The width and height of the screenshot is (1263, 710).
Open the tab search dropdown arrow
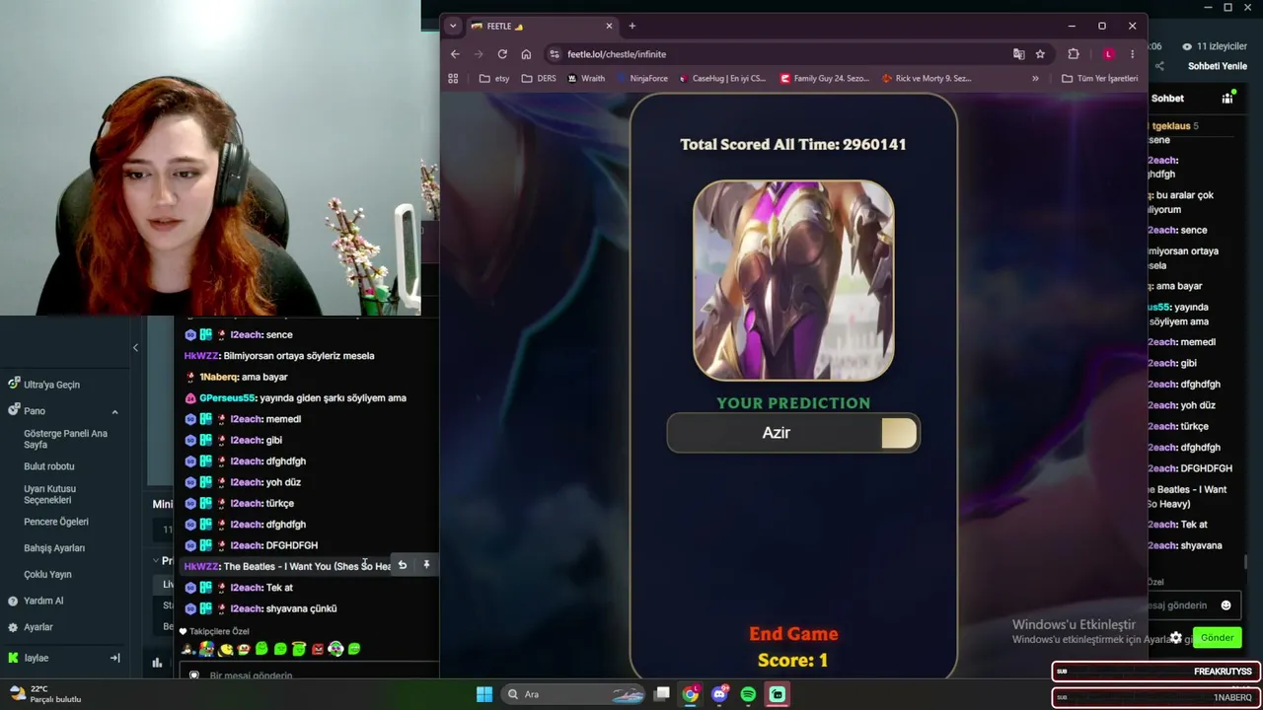pos(453,26)
